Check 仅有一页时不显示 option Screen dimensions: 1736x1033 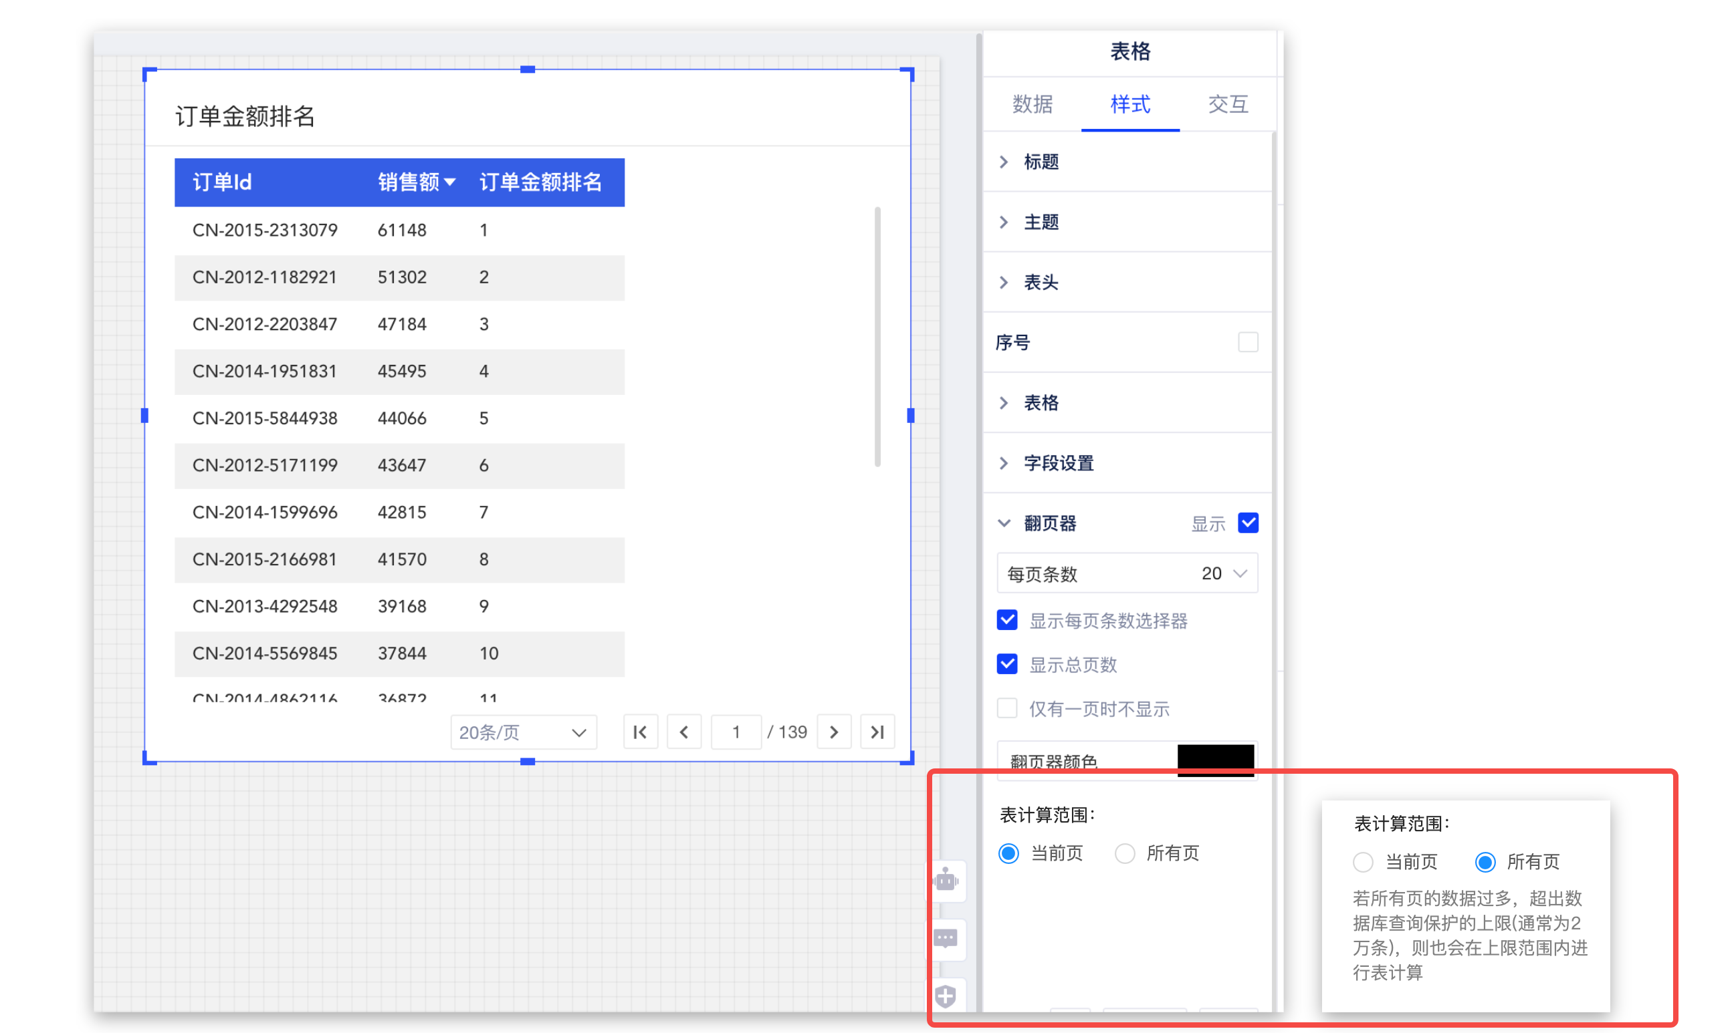click(1006, 708)
